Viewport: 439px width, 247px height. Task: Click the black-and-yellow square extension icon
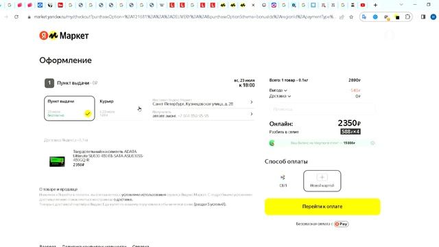397,17
